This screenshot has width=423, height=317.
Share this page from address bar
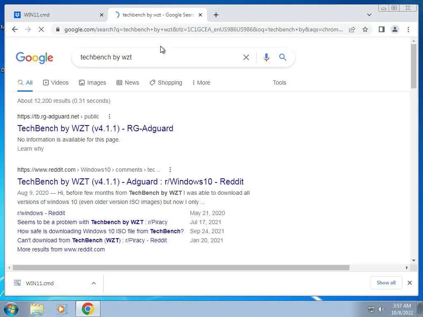point(352,29)
